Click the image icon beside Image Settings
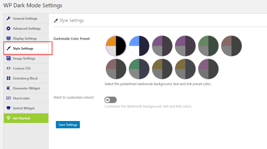Screen dimensions: 267x149 pos(9,58)
